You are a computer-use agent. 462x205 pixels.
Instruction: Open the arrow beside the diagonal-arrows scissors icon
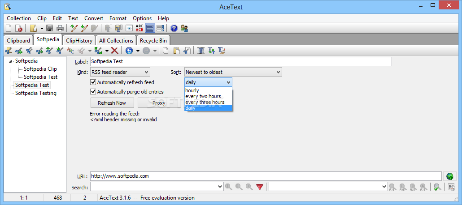pos(107,51)
